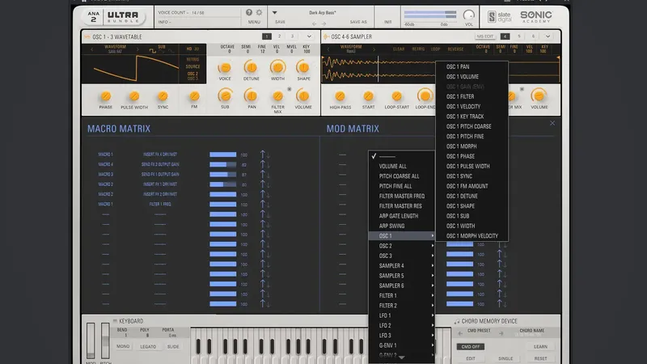Click the DETUNE knob
Screen dimensions: 647x364
coord(251,67)
